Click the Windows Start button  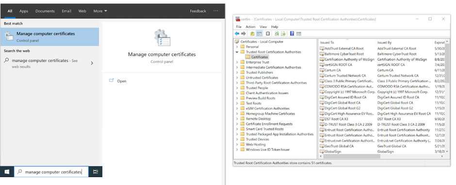coord(7,171)
